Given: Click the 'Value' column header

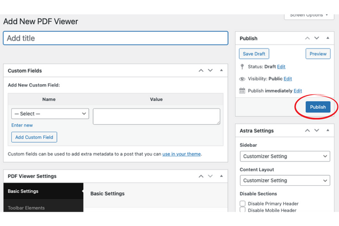Looking at the screenshot, I should coord(157,99).
